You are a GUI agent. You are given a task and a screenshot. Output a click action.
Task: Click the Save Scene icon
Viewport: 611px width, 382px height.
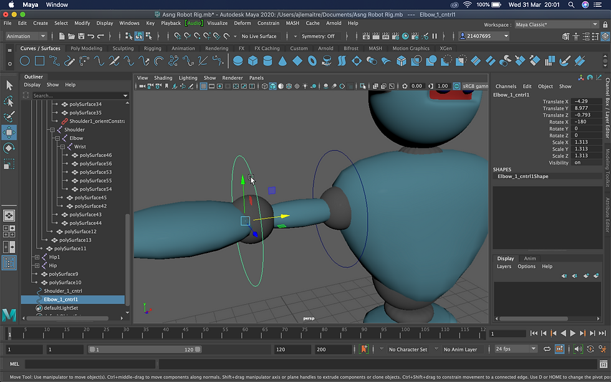point(81,36)
